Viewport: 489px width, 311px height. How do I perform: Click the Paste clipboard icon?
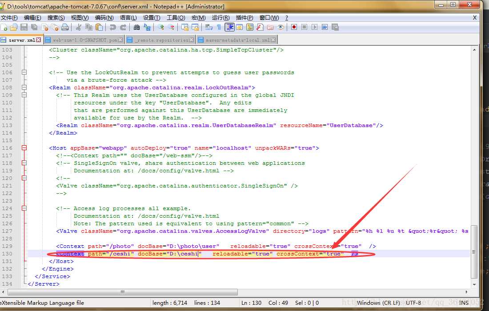(x=99, y=28)
